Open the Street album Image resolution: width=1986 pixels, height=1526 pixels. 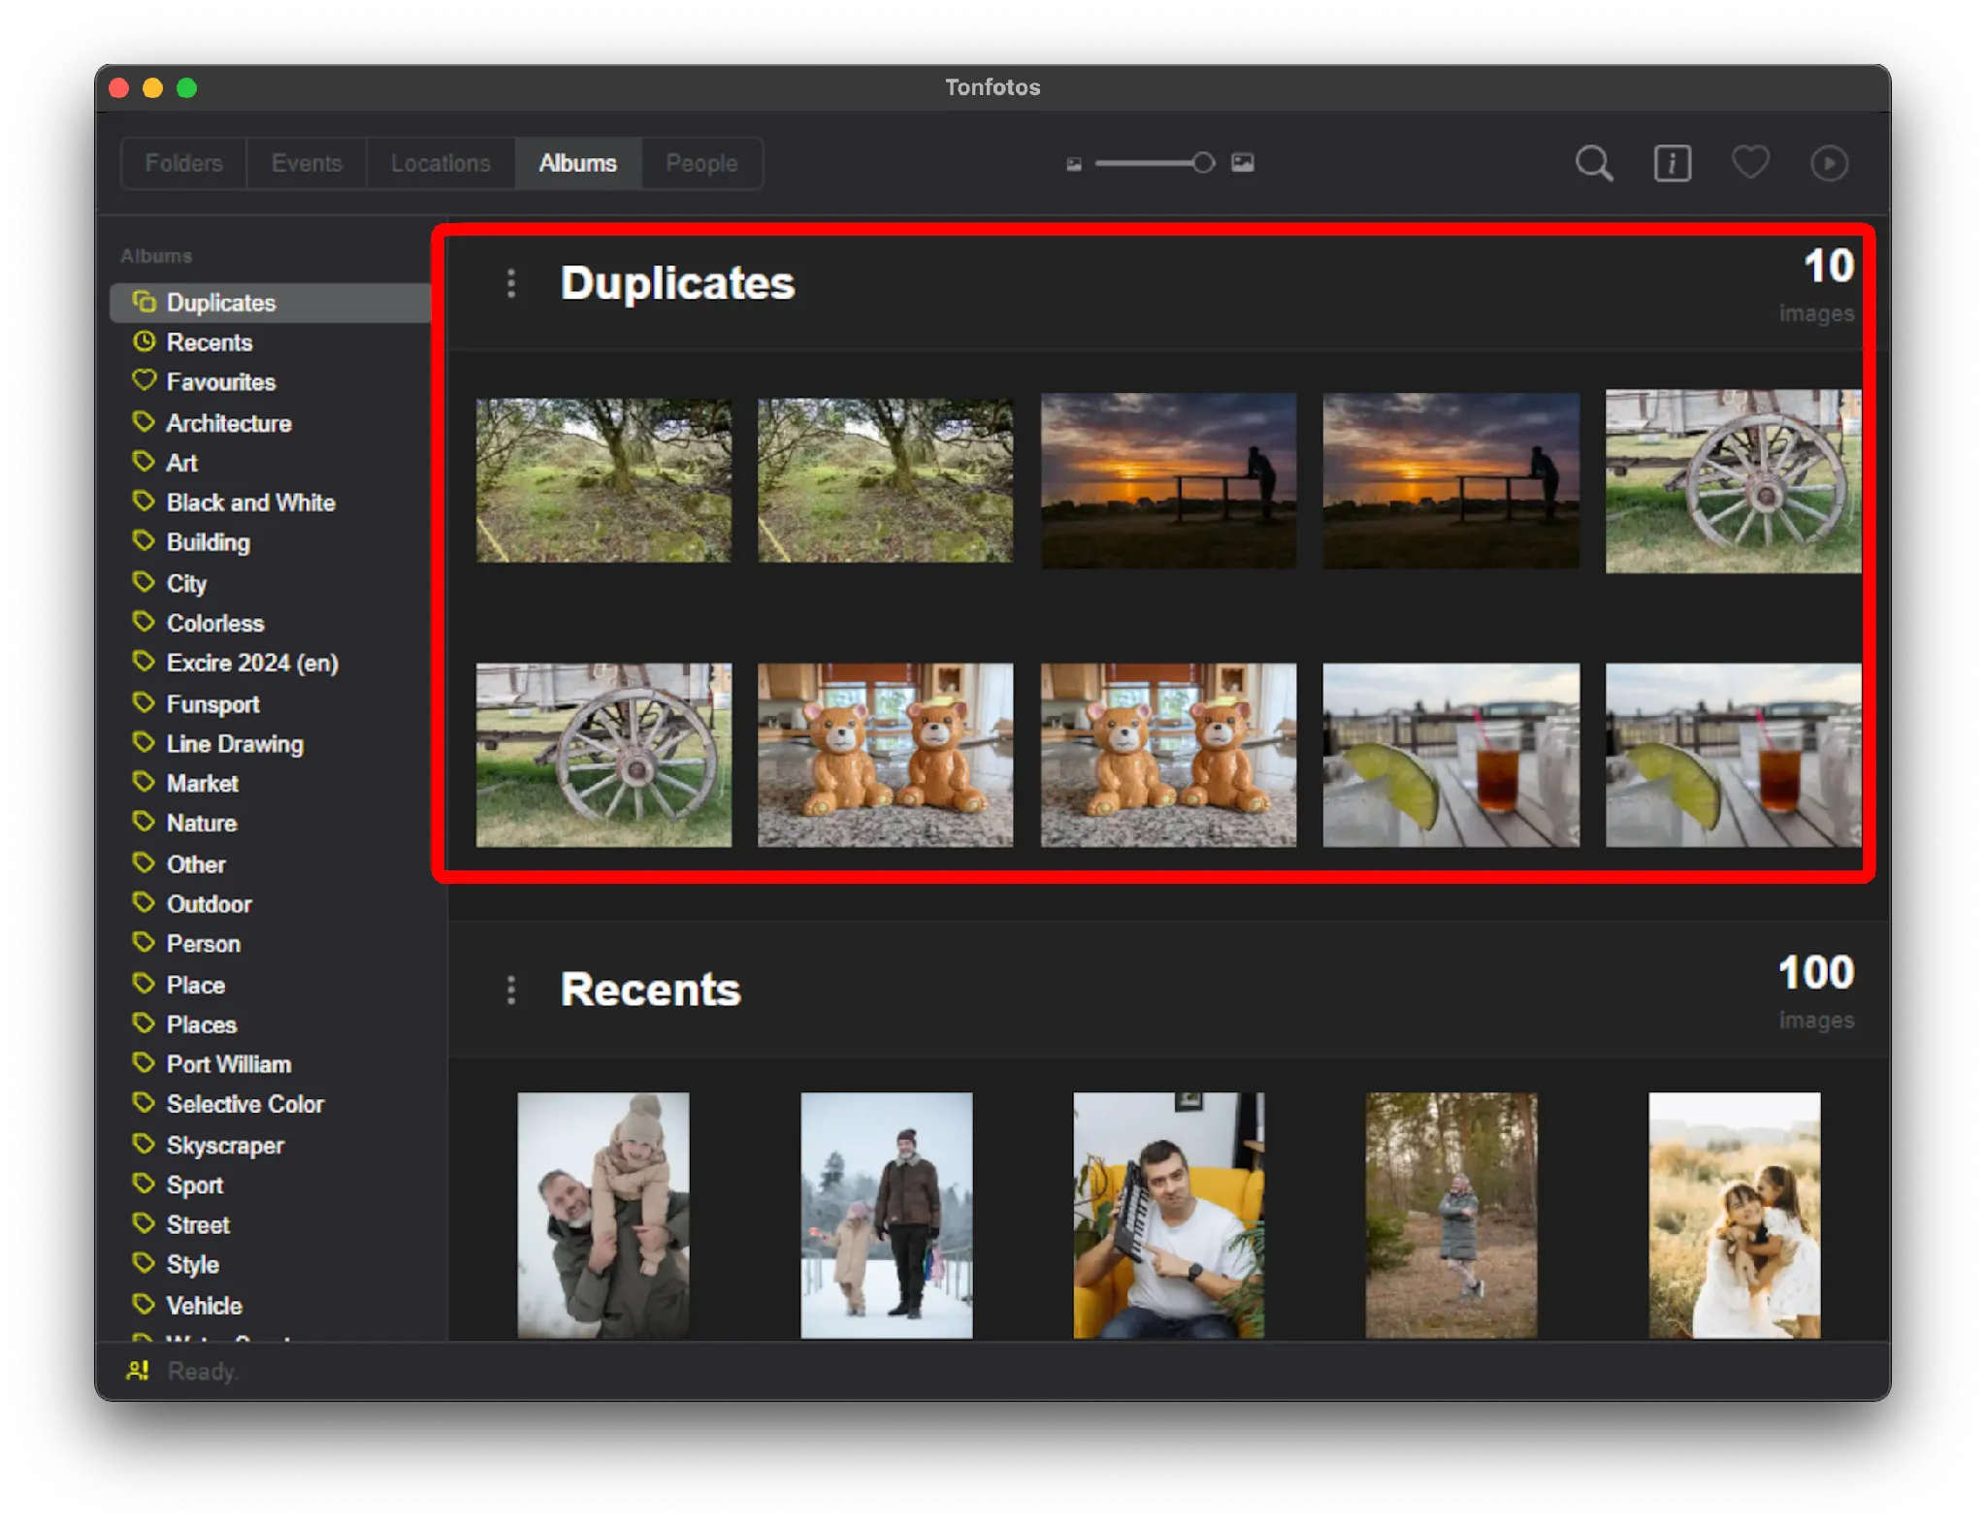click(x=271, y=1224)
